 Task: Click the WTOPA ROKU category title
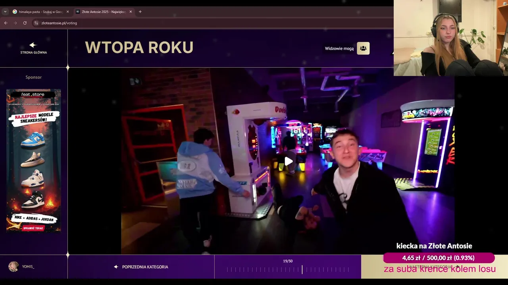tap(139, 47)
